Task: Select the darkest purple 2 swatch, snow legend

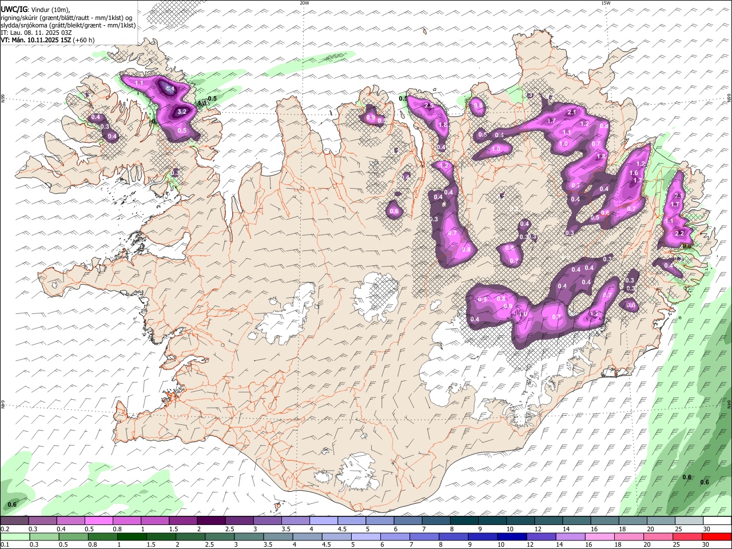Action: 210,520
